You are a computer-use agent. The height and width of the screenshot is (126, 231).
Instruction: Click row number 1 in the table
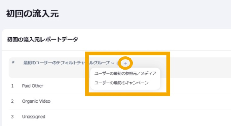13,86
